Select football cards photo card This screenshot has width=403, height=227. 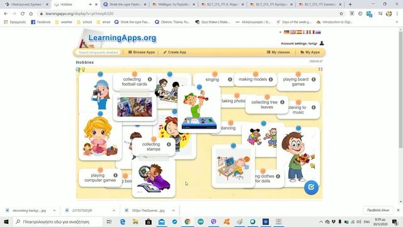coord(134,107)
